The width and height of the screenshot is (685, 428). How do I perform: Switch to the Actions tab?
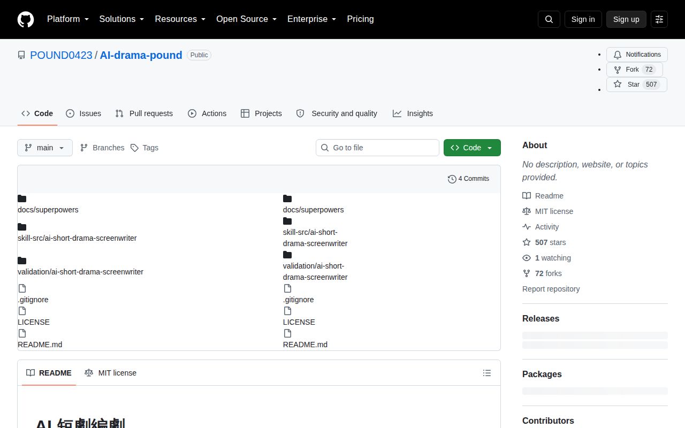pyautogui.click(x=207, y=113)
